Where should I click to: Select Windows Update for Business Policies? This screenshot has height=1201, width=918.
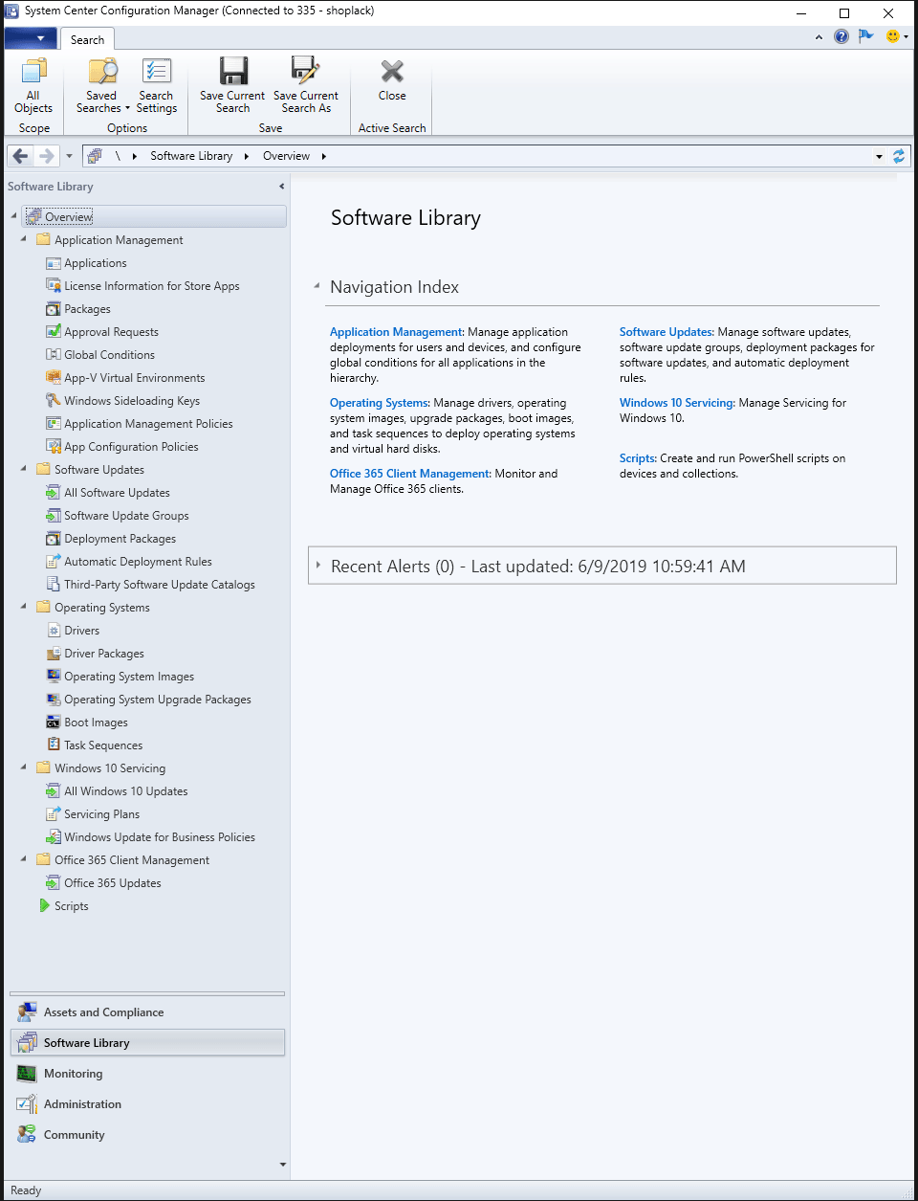(x=159, y=837)
